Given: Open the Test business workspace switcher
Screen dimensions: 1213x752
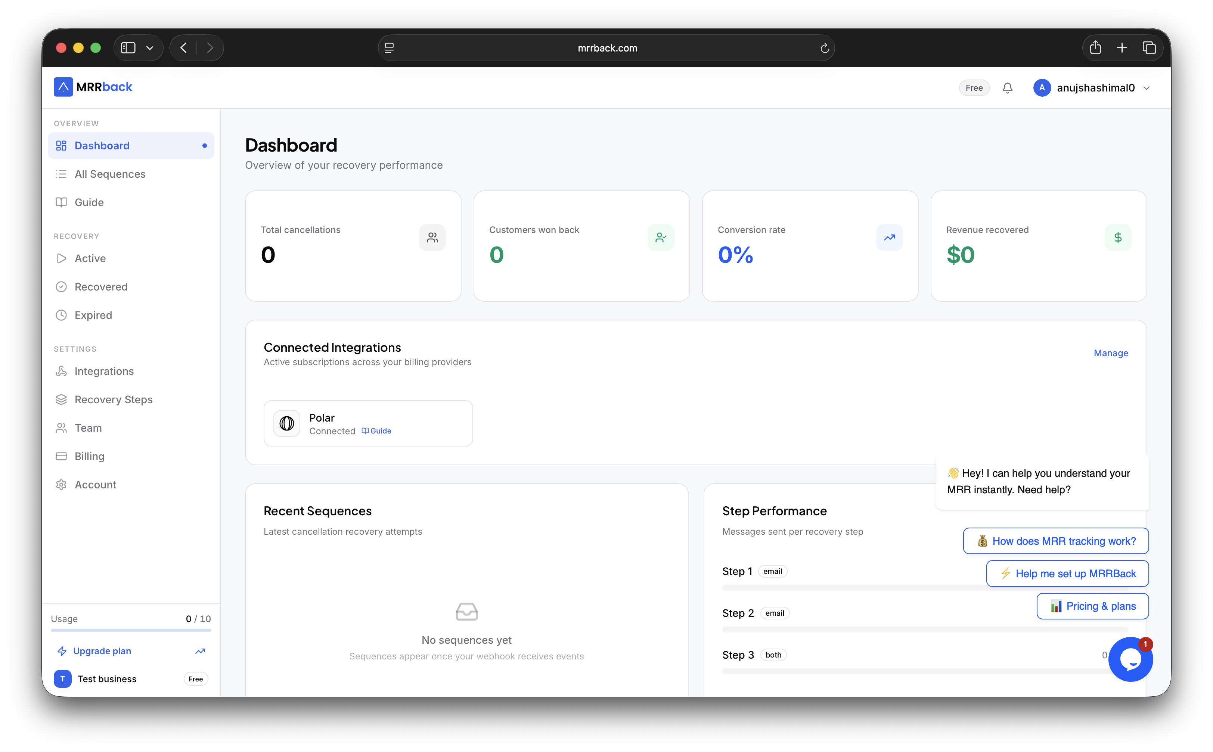Looking at the screenshot, I should [x=107, y=679].
